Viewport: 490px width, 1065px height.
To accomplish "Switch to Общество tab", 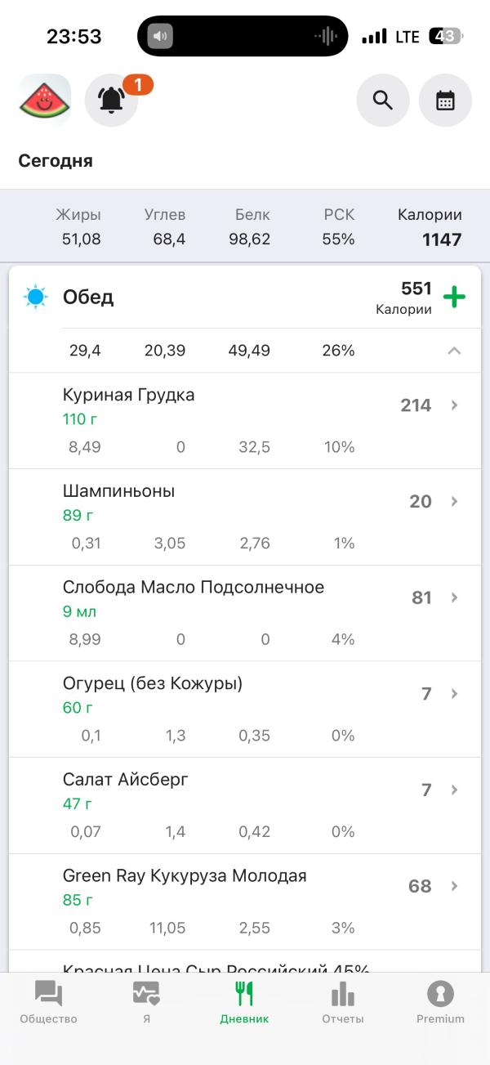I will coord(48,1002).
